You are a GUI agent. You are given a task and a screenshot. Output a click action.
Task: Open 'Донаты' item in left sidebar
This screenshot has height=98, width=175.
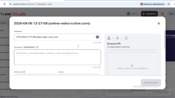point(3,74)
